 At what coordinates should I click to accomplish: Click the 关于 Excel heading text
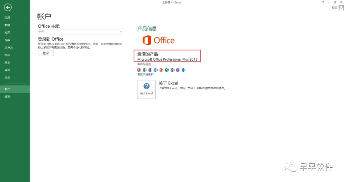point(168,83)
